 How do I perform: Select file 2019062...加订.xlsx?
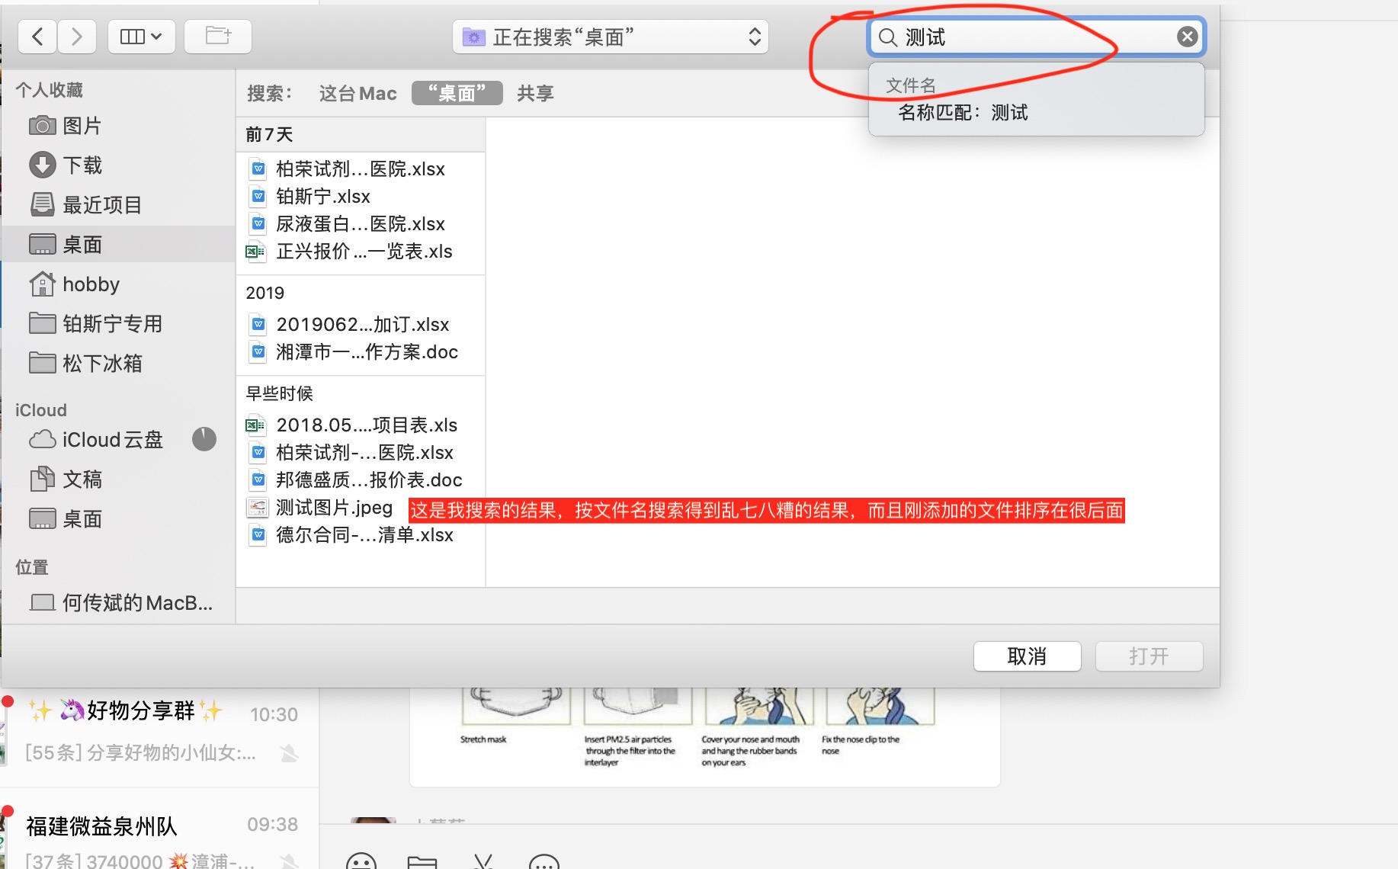tap(361, 325)
